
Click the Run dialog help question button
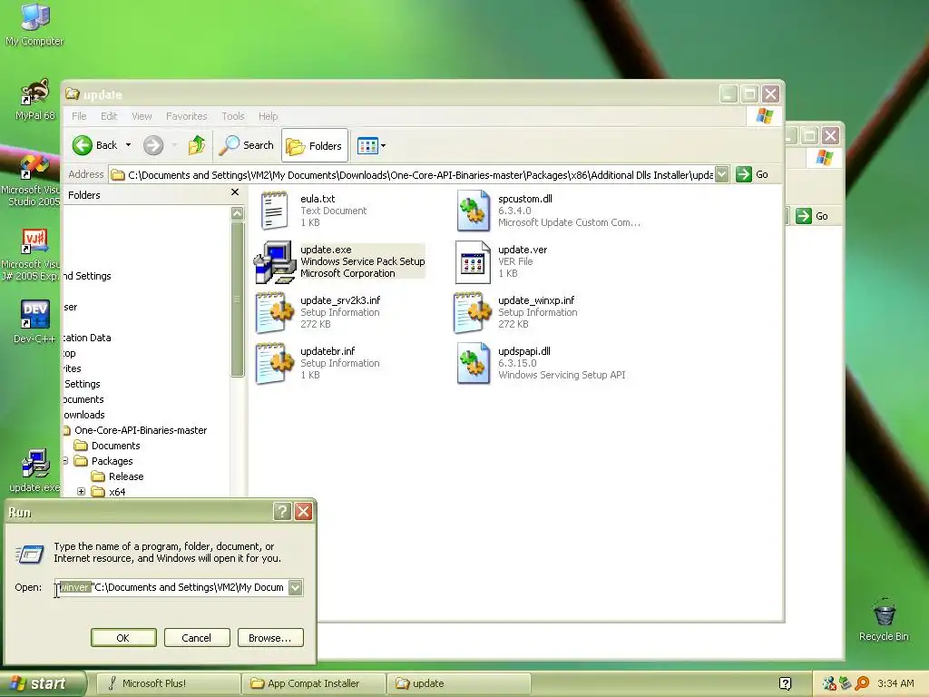click(283, 512)
